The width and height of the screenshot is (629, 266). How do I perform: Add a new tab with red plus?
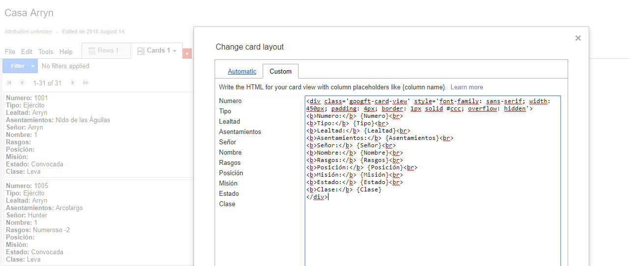187,53
